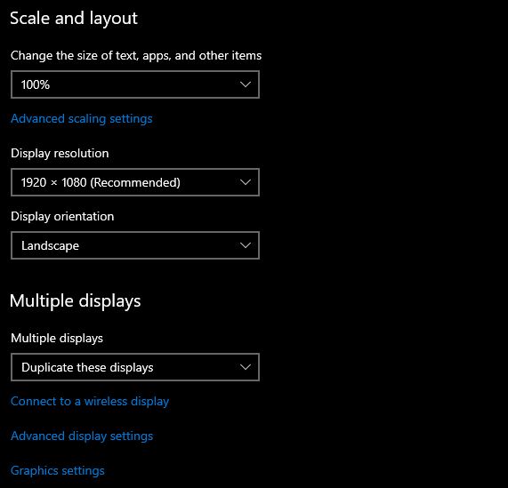Screen dimensions: 508x488
Task: Click the chevron arrow in Display resolution box
Action: pyautogui.click(x=246, y=182)
